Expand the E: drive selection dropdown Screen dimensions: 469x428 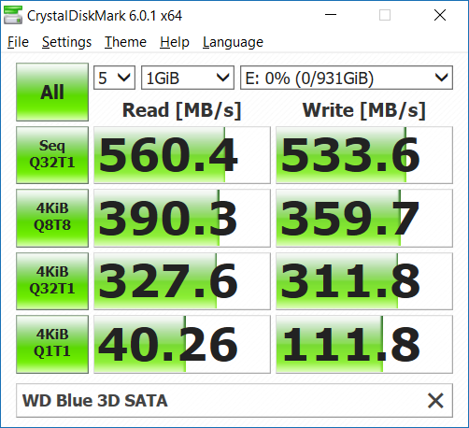click(x=347, y=78)
